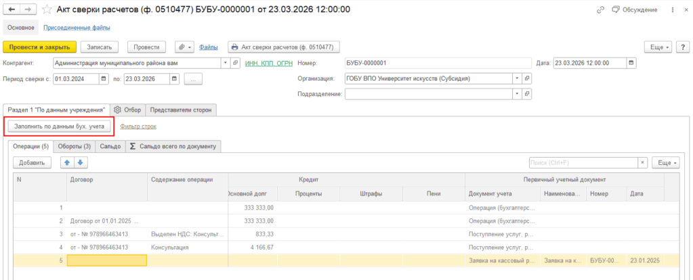Viewport: 693px width, 280px height.
Task: Click Заполнить по данным бух. учета button
Action: click(x=59, y=126)
